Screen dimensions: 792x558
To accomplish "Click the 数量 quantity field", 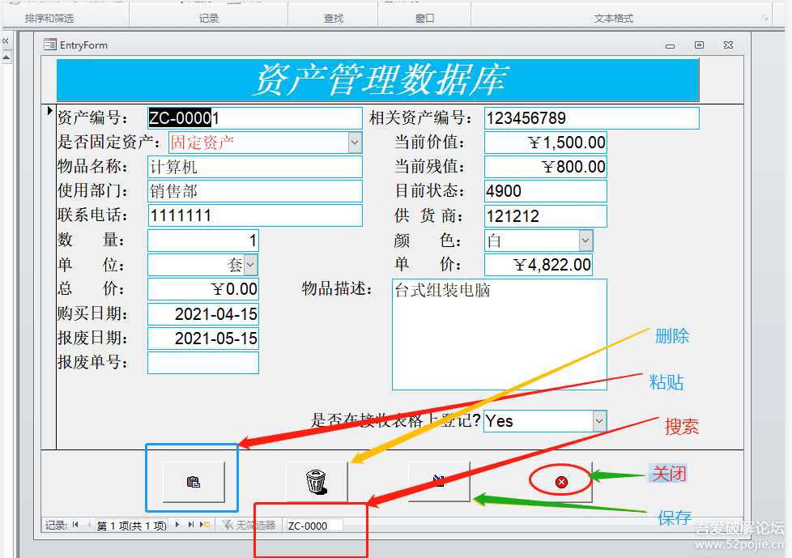I will point(203,241).
